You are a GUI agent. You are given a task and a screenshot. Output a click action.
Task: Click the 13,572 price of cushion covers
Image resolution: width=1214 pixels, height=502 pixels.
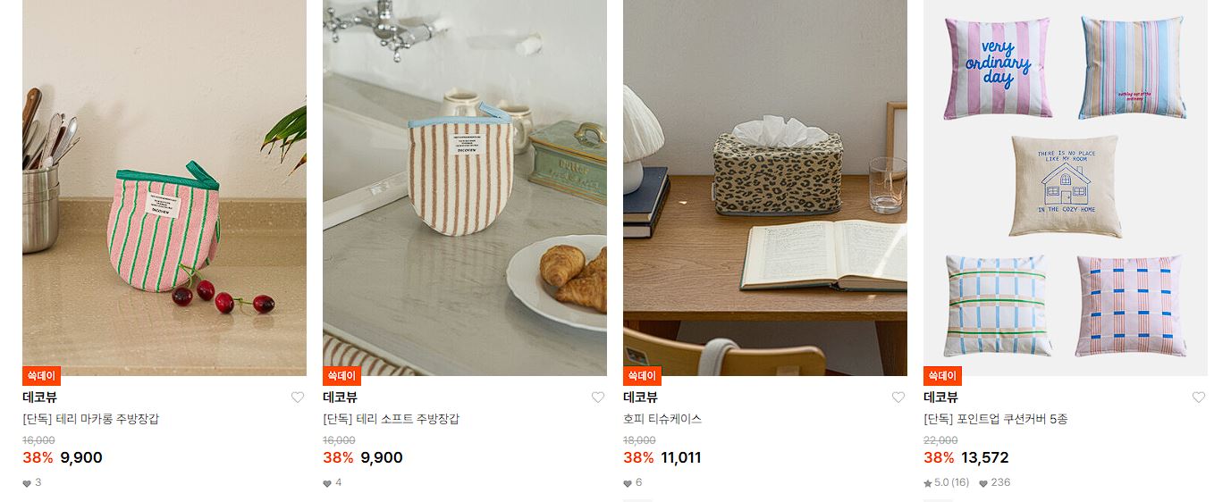(x=984, y=458)
